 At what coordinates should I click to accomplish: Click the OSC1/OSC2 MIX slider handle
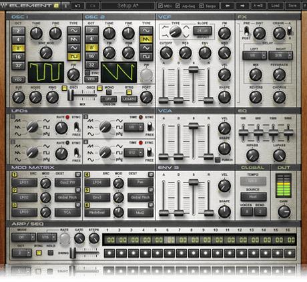point(70,96)
